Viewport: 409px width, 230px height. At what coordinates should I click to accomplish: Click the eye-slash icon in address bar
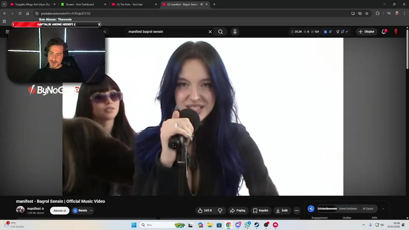pyautogui.click(x=360, y=13)
